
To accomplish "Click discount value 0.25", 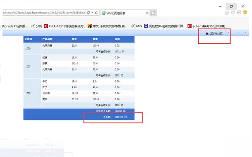I will 117,46.
